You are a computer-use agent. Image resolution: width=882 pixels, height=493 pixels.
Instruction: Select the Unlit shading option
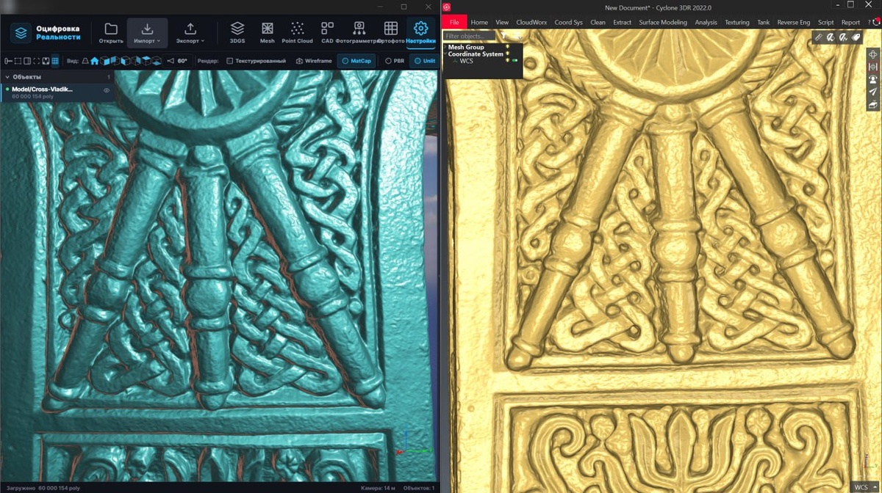[x=424, y=61]
